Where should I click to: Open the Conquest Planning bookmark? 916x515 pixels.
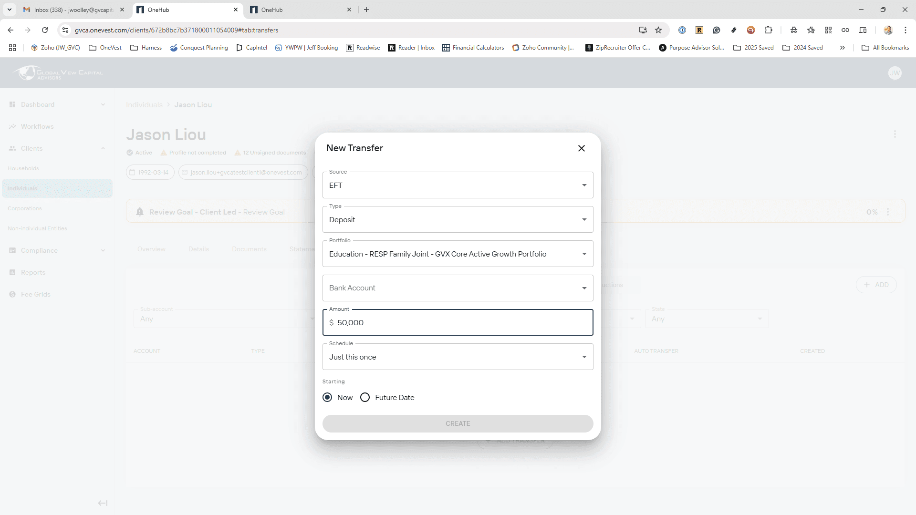[x=199, y=48]
